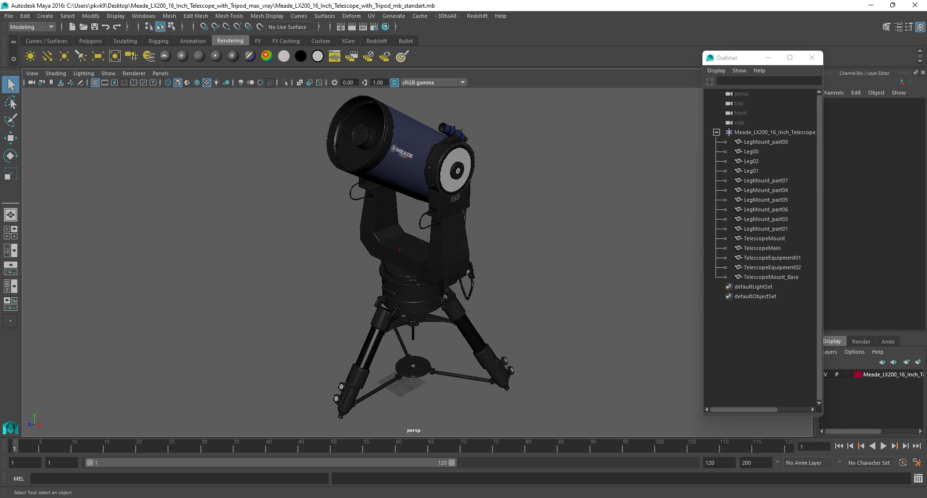Switch to the Polygons shelf tab
This screenshot has height=498, width=927.
pyautogui.click(x=90, y=41)
